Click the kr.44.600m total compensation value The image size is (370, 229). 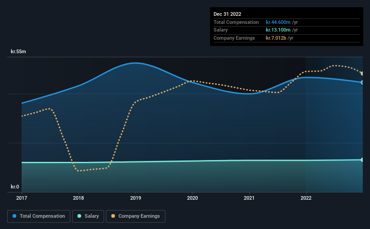[278, 22]
